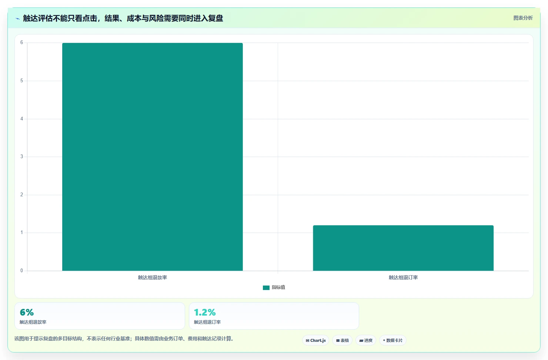Click the y-axis tick label 0

pyautogui.click(x=21, y=271)
